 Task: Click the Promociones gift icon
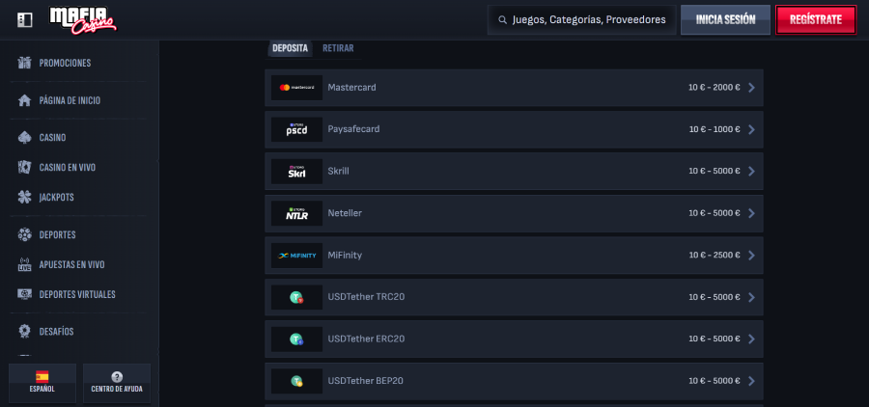[24, 63]
